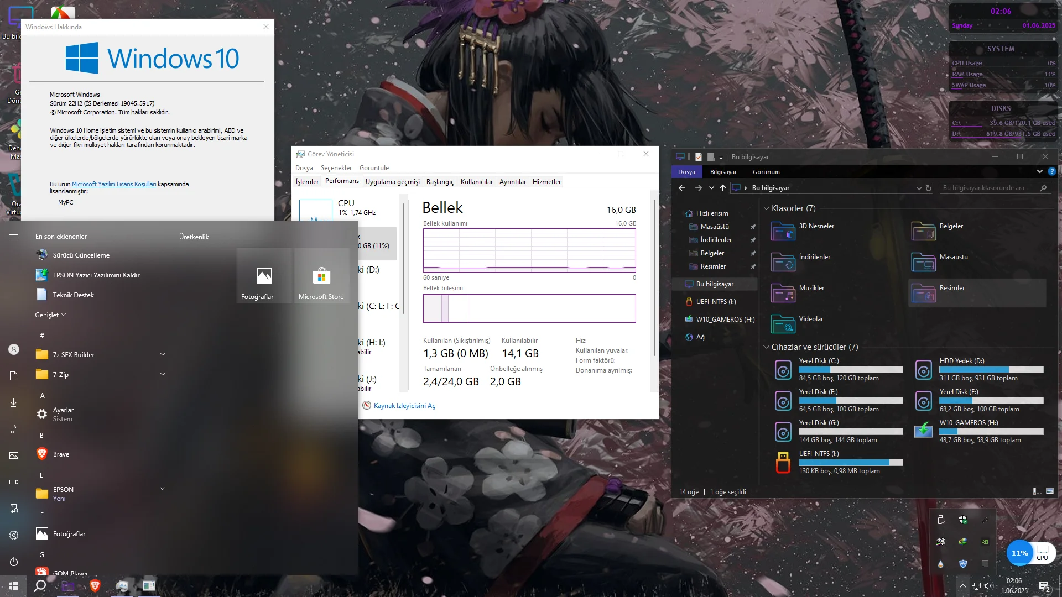Collapse the Klasörler (7) group
Viewport: 1062px width, 597px height.
point(766,208)
